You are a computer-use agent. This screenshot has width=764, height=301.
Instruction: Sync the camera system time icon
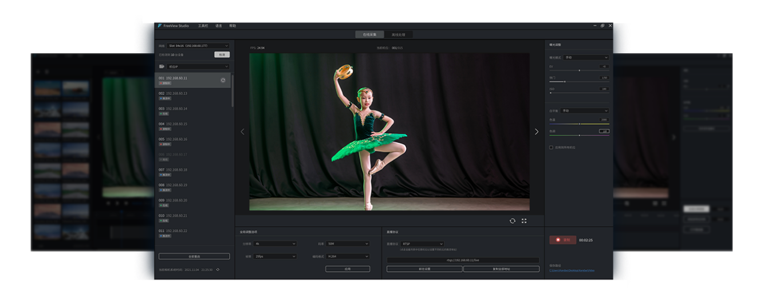pos(218,270)
